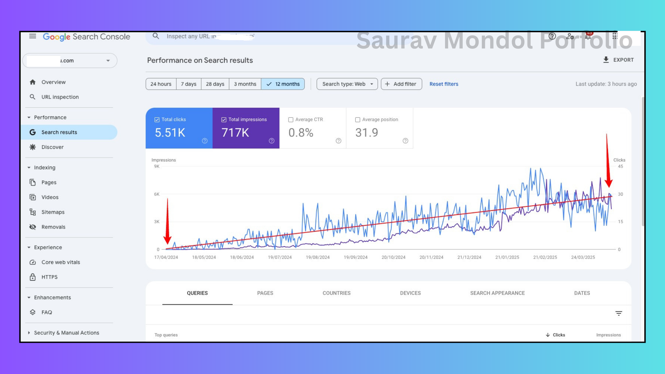Expand Security & Manual Actions section
Image resolution: width=665 pixels, height=374 pixels.
[x=29, y=333]
